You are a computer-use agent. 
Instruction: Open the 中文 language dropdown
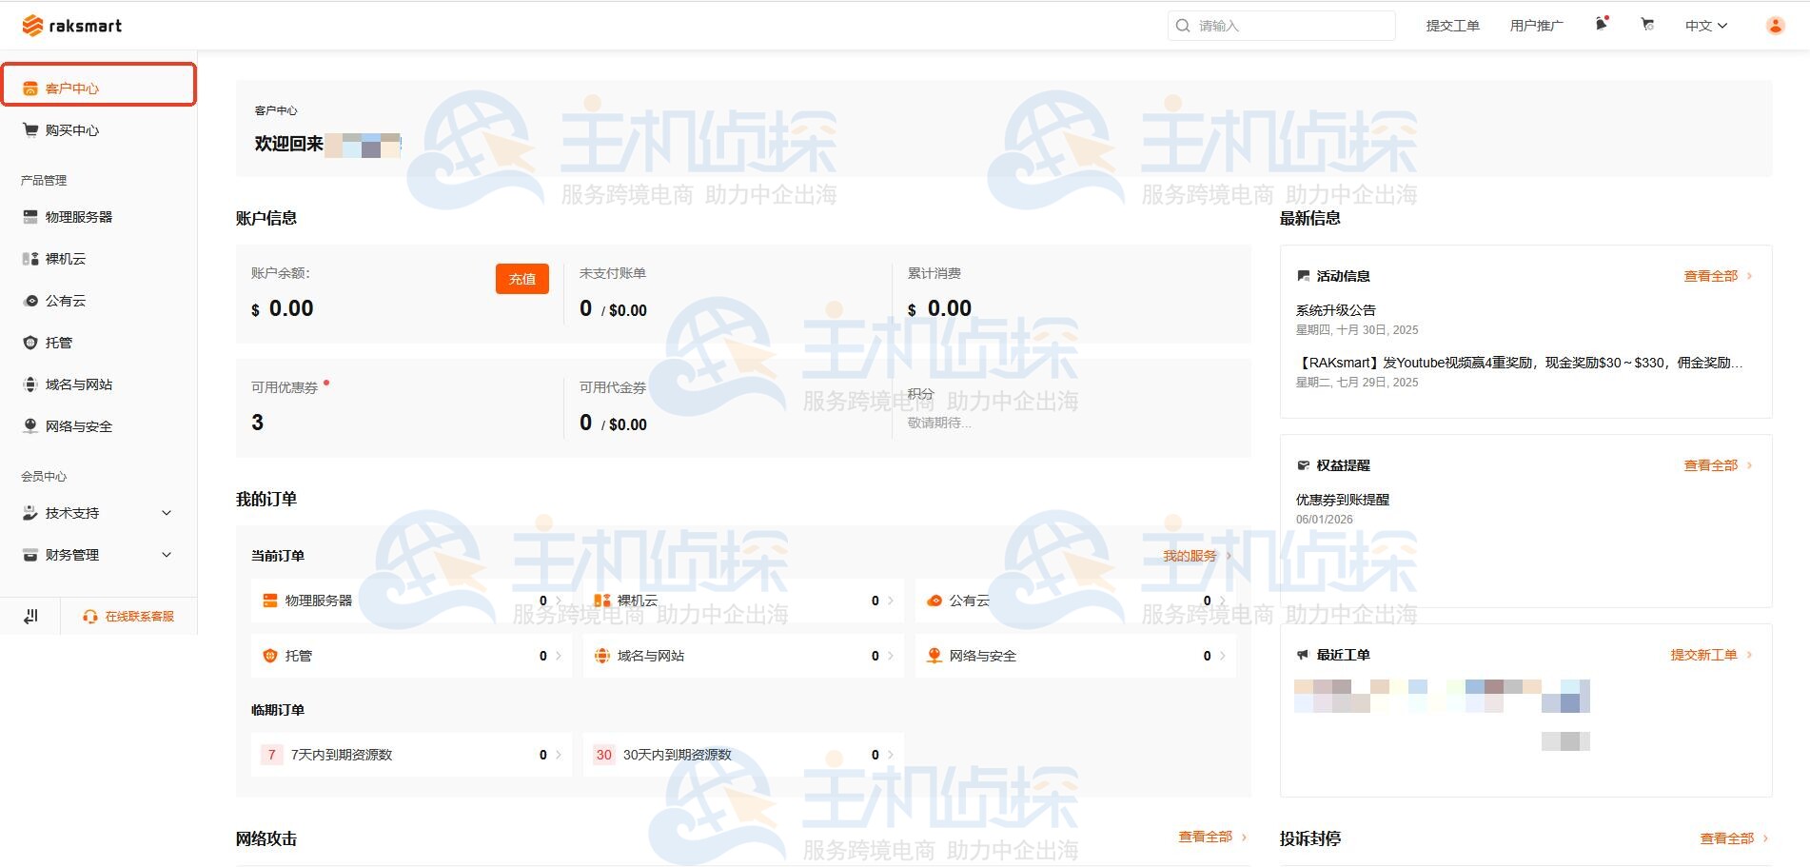tap(1704, 26)
